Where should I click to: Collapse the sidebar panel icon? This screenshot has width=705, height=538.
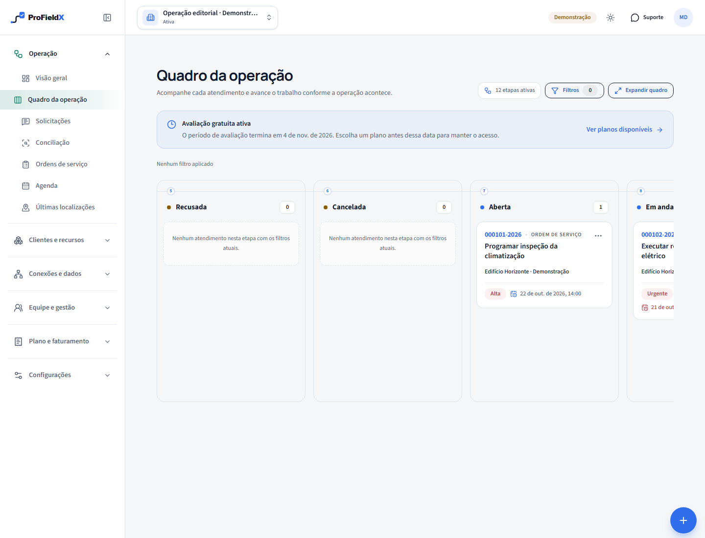107,18
